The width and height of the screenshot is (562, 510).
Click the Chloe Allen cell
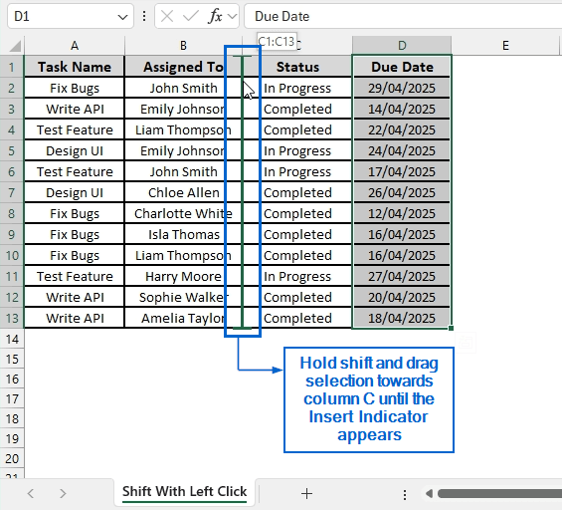(x=183, y=192)
